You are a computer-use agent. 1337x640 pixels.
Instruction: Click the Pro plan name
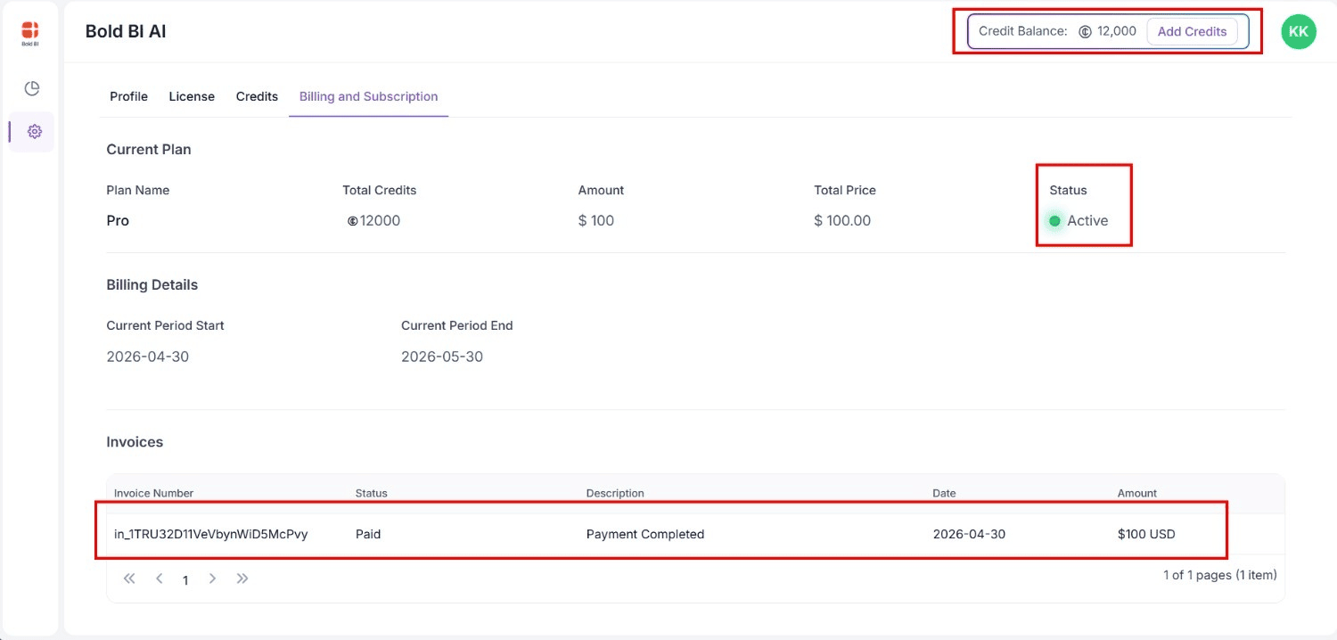pyautogui.click(x=118, y=220)
